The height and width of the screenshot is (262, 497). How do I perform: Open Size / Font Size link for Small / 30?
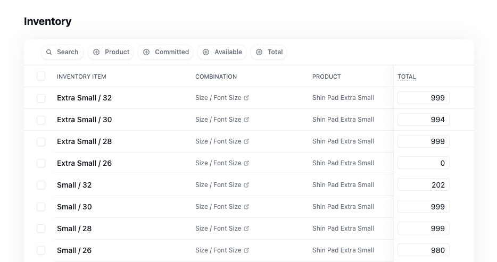(218, 207)
